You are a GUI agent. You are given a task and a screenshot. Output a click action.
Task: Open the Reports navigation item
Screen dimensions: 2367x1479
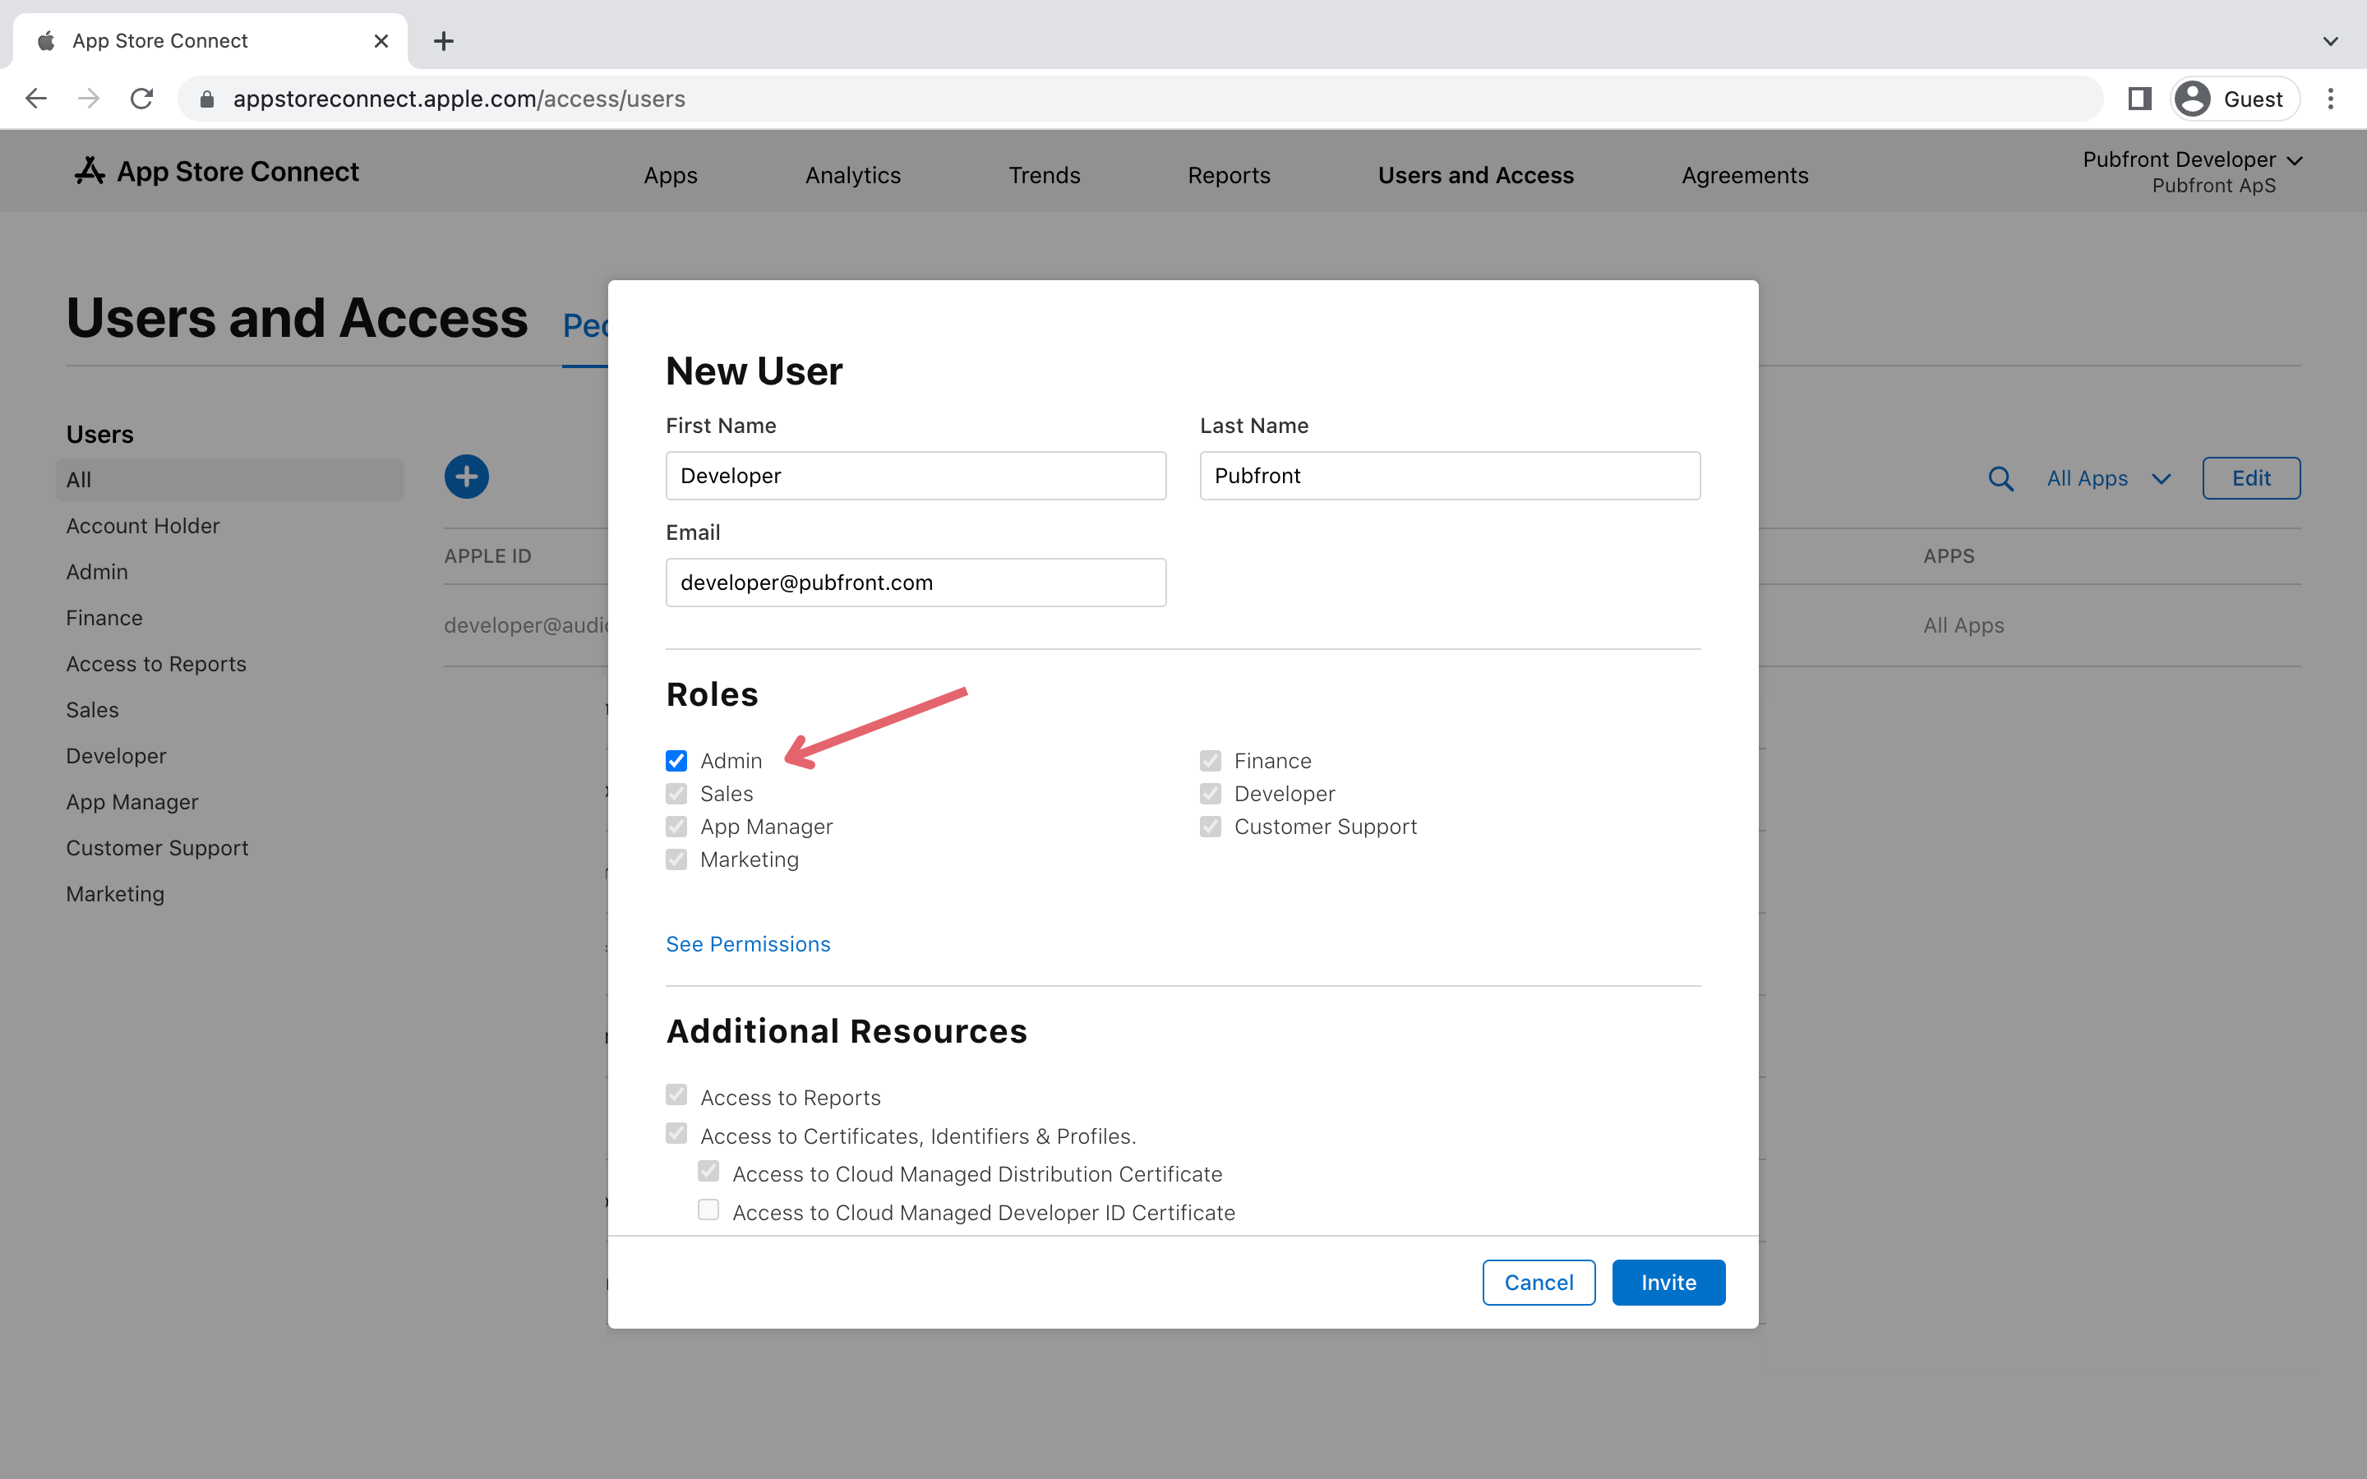point(1229,175)
